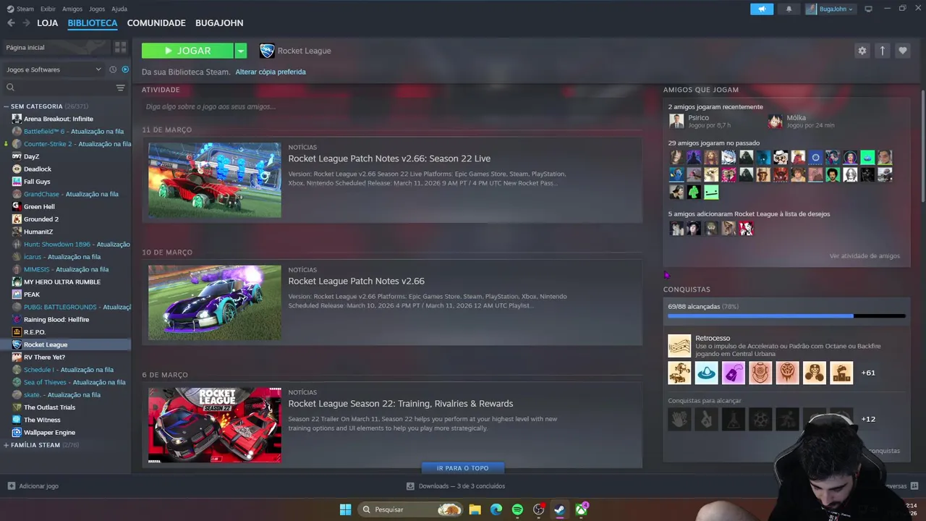Select the Retrocesso achievement icon
This screenshot has height=521, width=926.
pyautogui.click(x=679, y=346)
